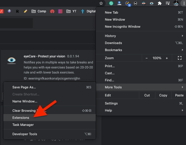Image resolution: width=186 pixels, height=145 pixels.
Task: Decrease zoom with the minus button
Action: (x=147, y=58)
